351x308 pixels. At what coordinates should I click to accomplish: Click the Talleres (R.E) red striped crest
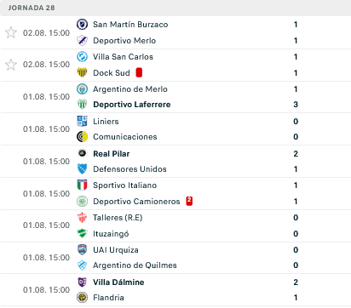pyautogui.click(x=82, y=218)
